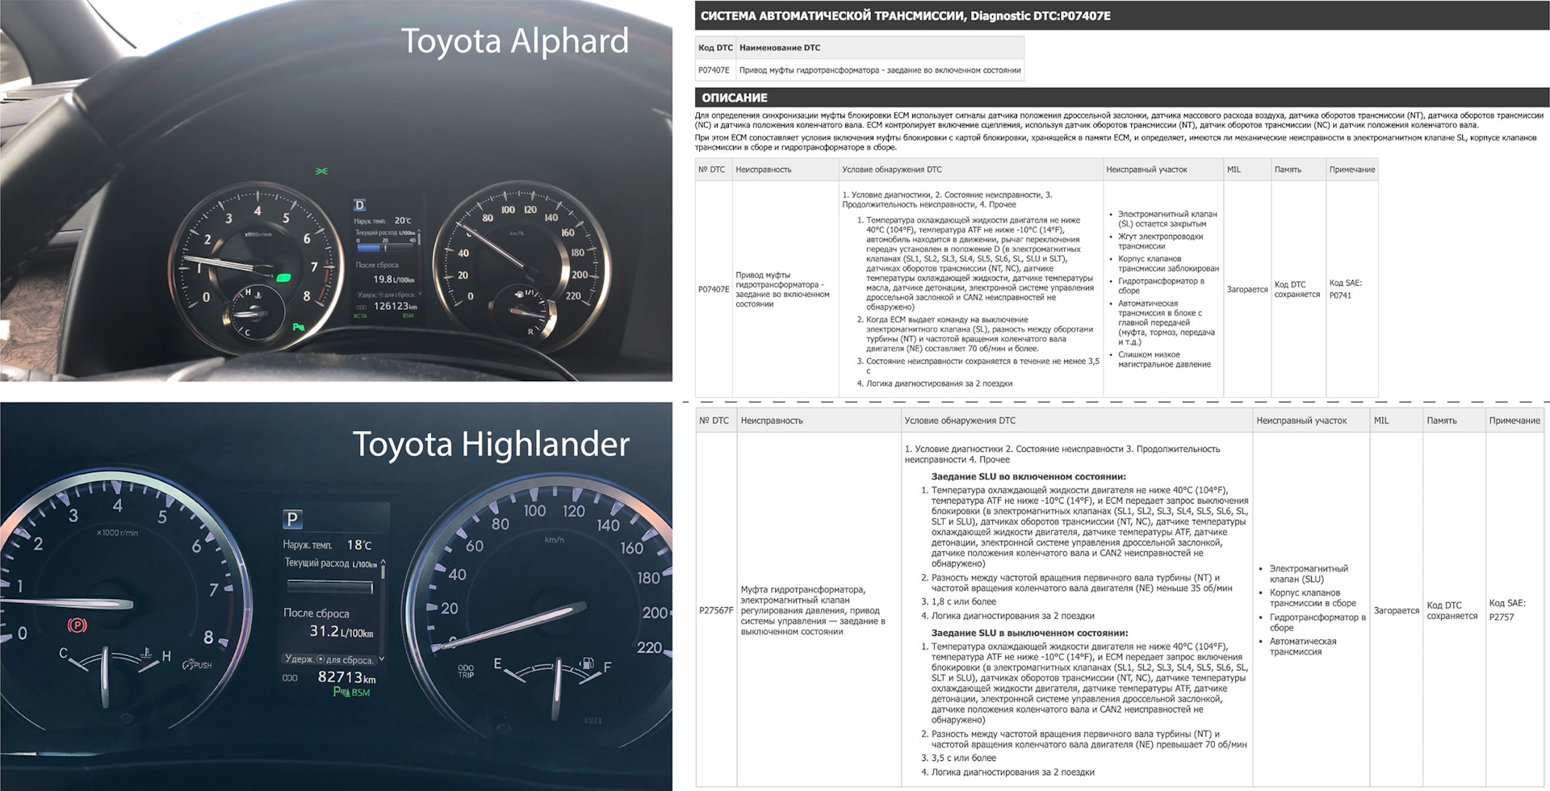The height and width of the screenshot is (791, 1550).
Task: Select the bullet "Электромагнитный клапан (SL) остается закрытым"
Action: [1167, 219]
